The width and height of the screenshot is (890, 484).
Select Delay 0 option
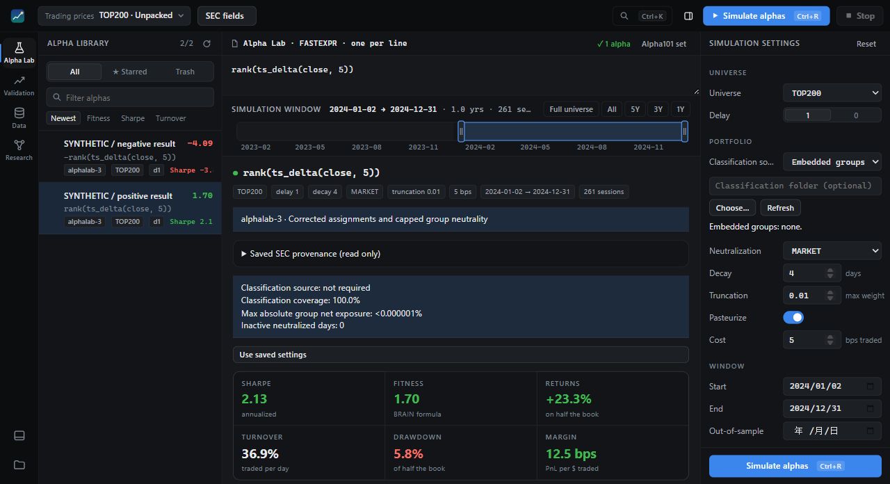856,115
